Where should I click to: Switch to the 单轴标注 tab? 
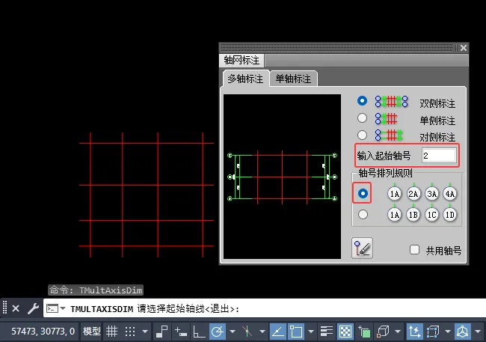click(x=293, y=79)
